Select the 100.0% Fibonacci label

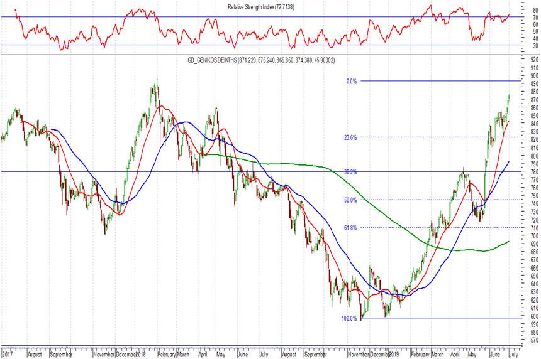point(349,319)
